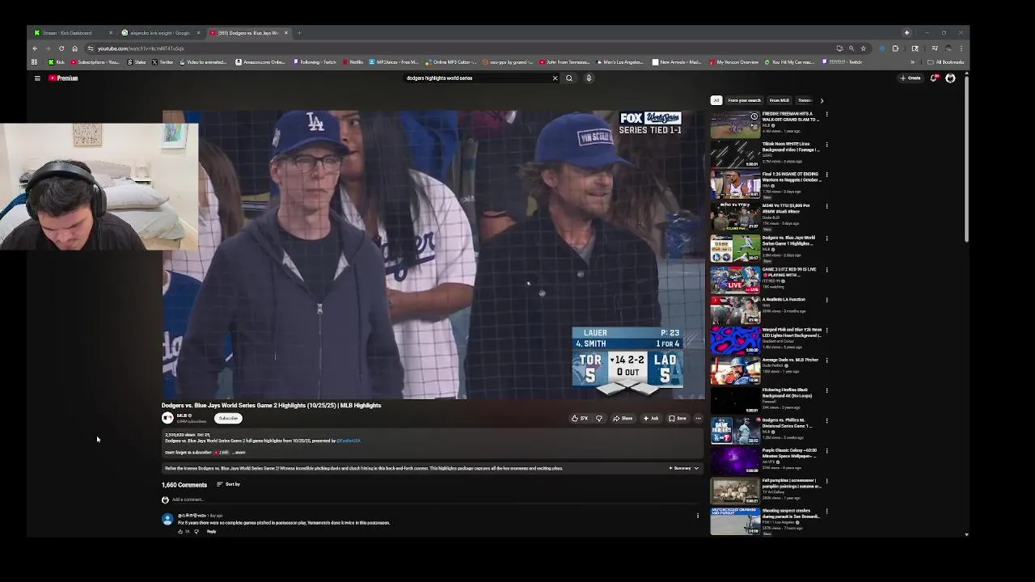Open the Kick bookmark
This screenshot has height=582, width=1035.
[57, 62]
